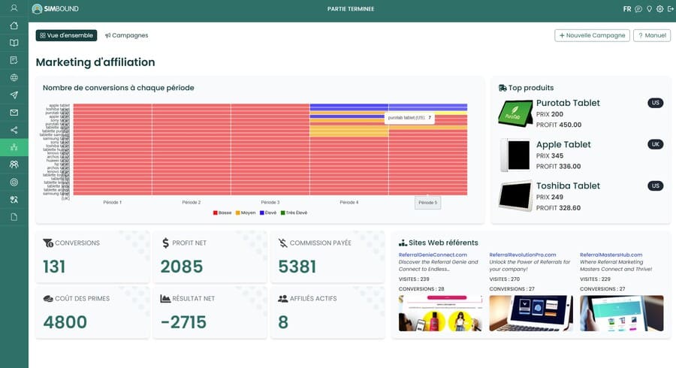Open the chat bubble icon in header
The height and width of the screenshot is (368, 676).
coord(638,8)
